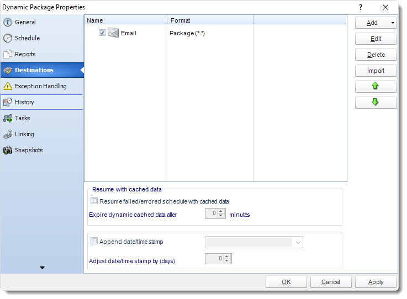This screenshot has height=299, width=407.
Task: Open the General tab
Action: point(42,22)
